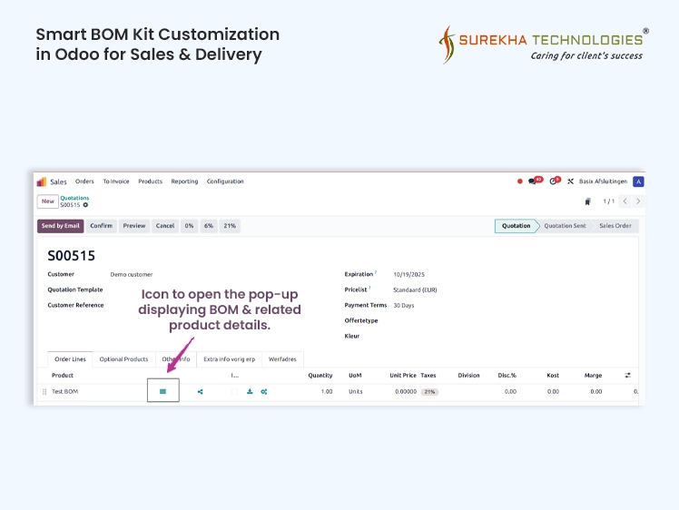679x510 pixels.
Task: Go to the previous record arrow
Action: pyautogui.click(x=625, y=201)
